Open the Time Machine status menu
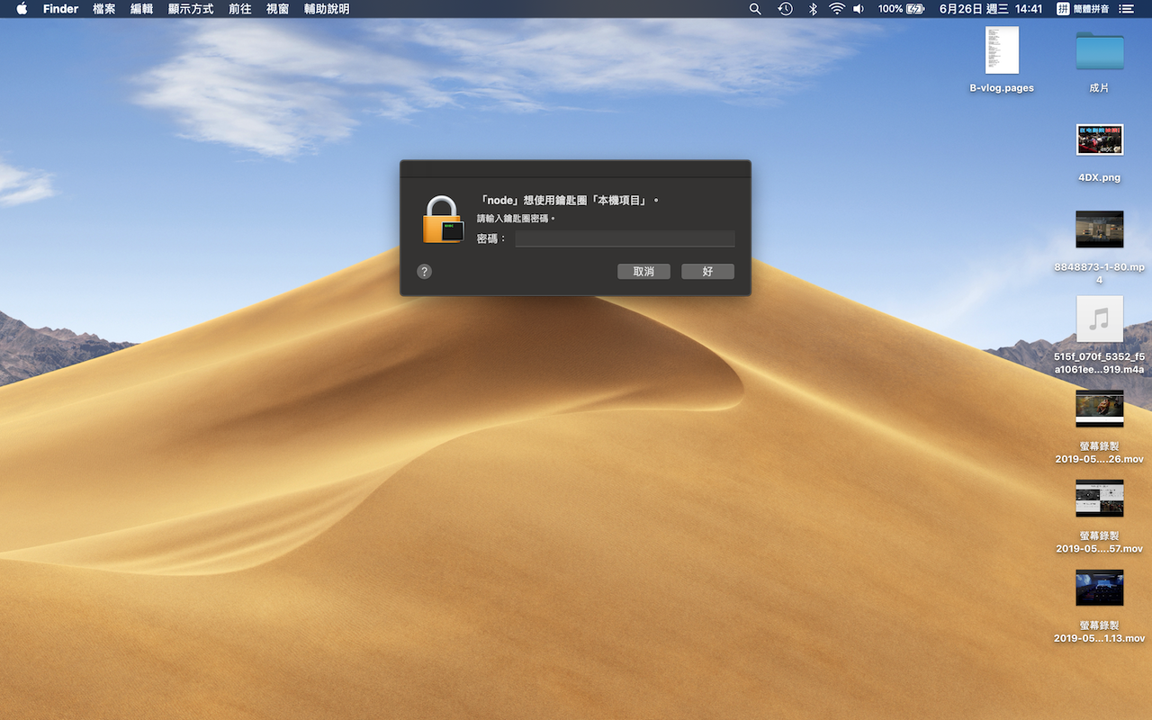This screenshot has width=1152, height=720. [x=785, y=9]
